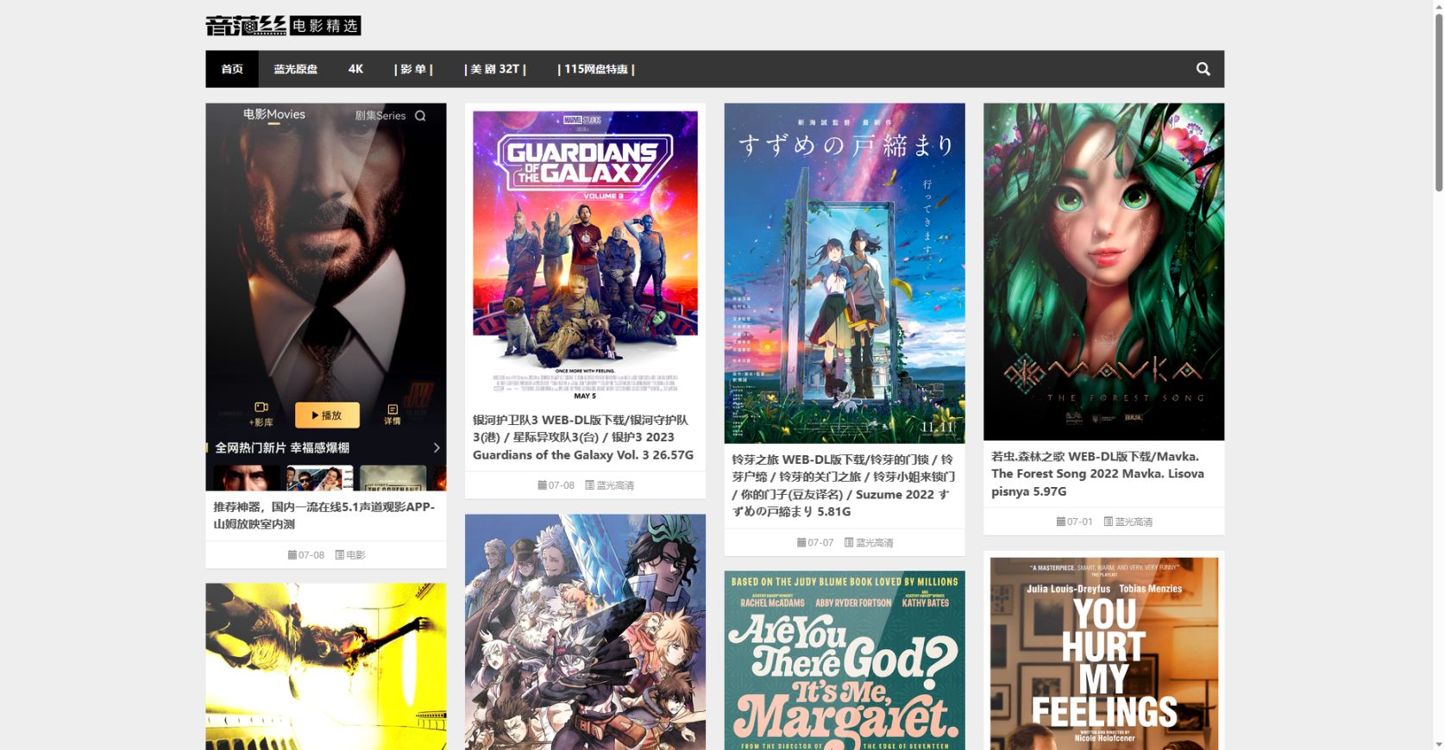This screenshot has height=750, width=1445.
Task: Click the 详情 icon on the promo poster
Action: [x=393, y=415]
